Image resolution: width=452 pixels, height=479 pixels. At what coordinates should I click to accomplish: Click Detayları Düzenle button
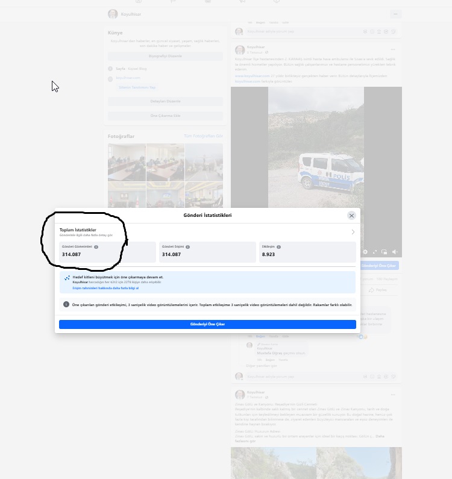[165, 101]
